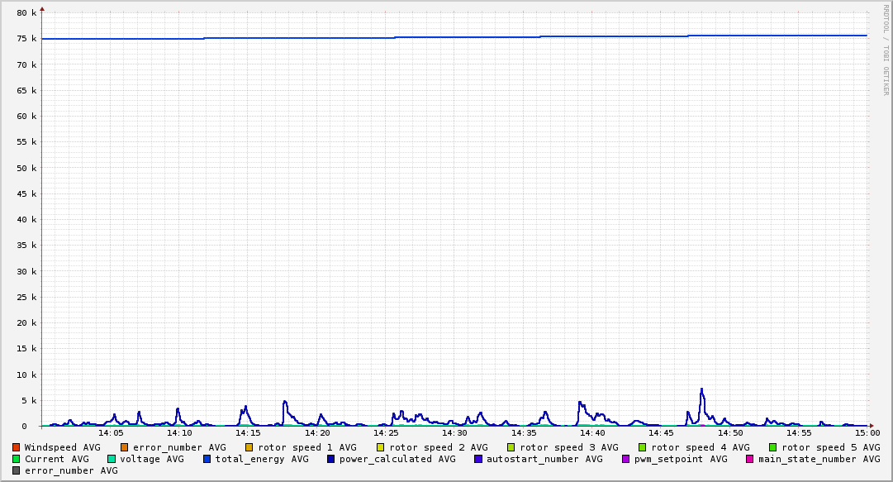Click the pink main_state_number AVG legend swatch
Image resolution: width=893 pixels, height=482 pixels.
pos(750,459)
